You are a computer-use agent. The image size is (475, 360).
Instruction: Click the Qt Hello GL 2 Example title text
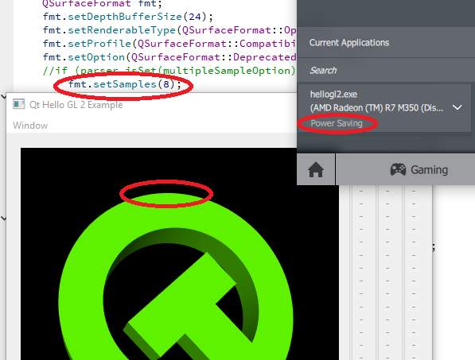[76, 105]
